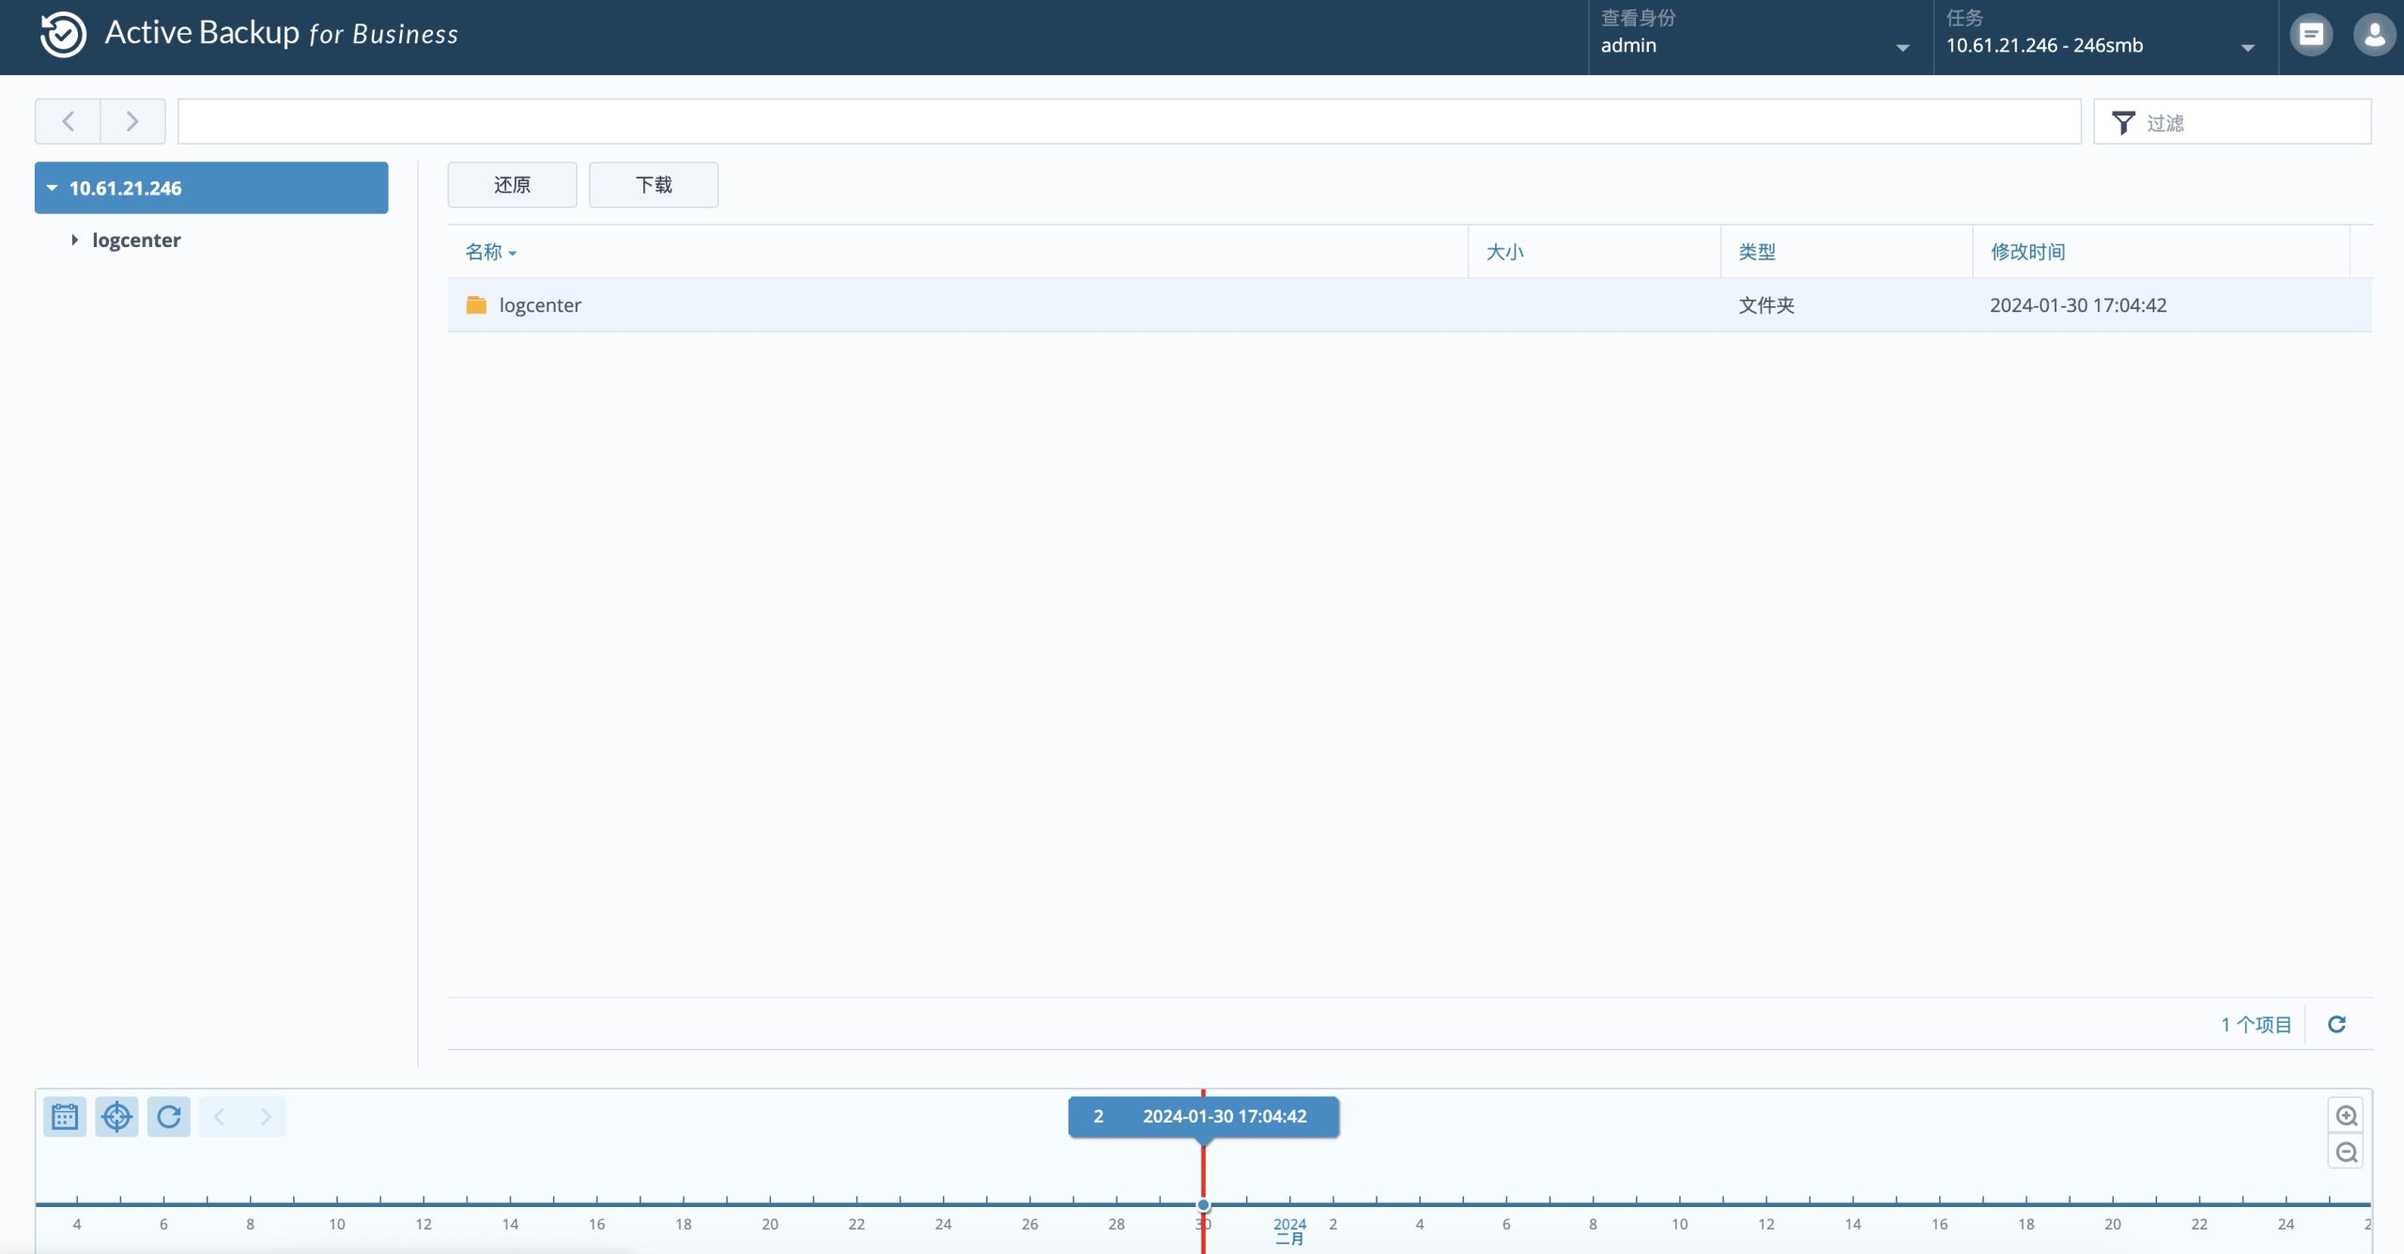Toggle sort arrow on 名称 column
2404x1254 pixels.
(513, 254)
